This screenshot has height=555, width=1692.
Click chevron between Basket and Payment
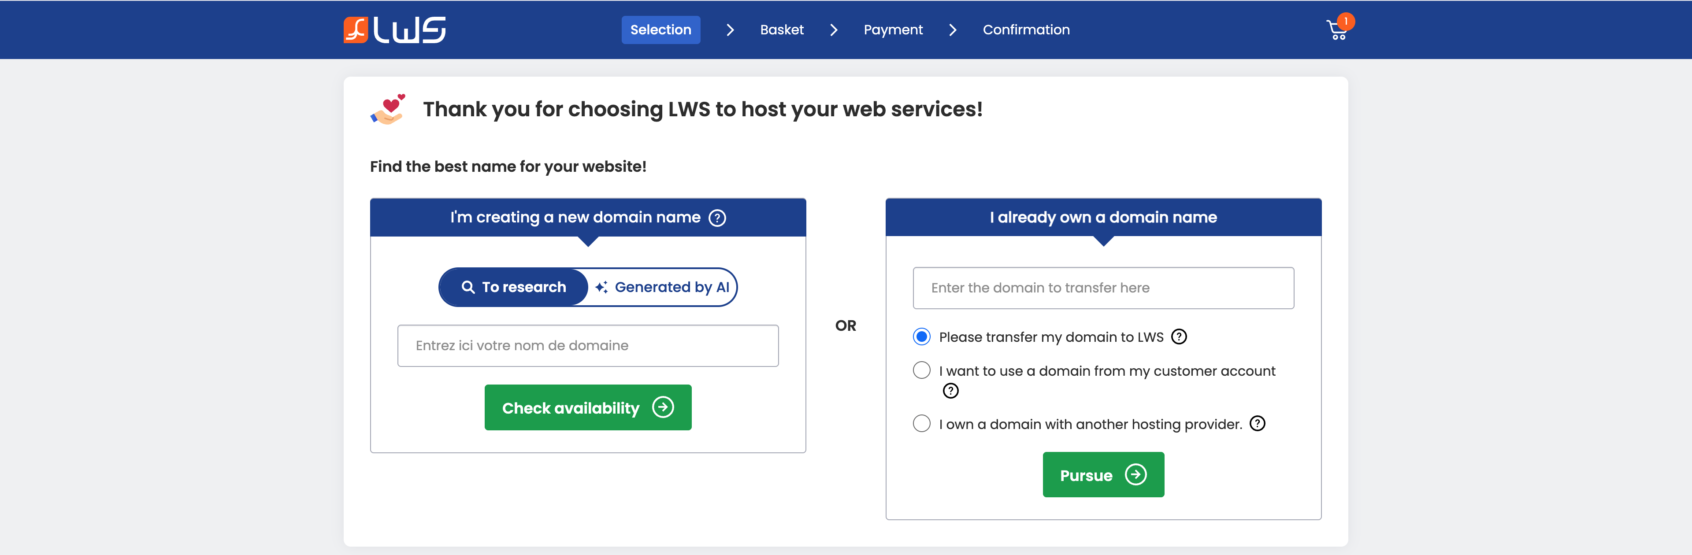[x=834, y=30]
